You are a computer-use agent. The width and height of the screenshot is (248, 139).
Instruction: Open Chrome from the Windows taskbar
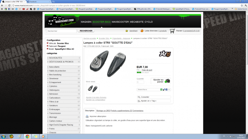click(27, 136)
